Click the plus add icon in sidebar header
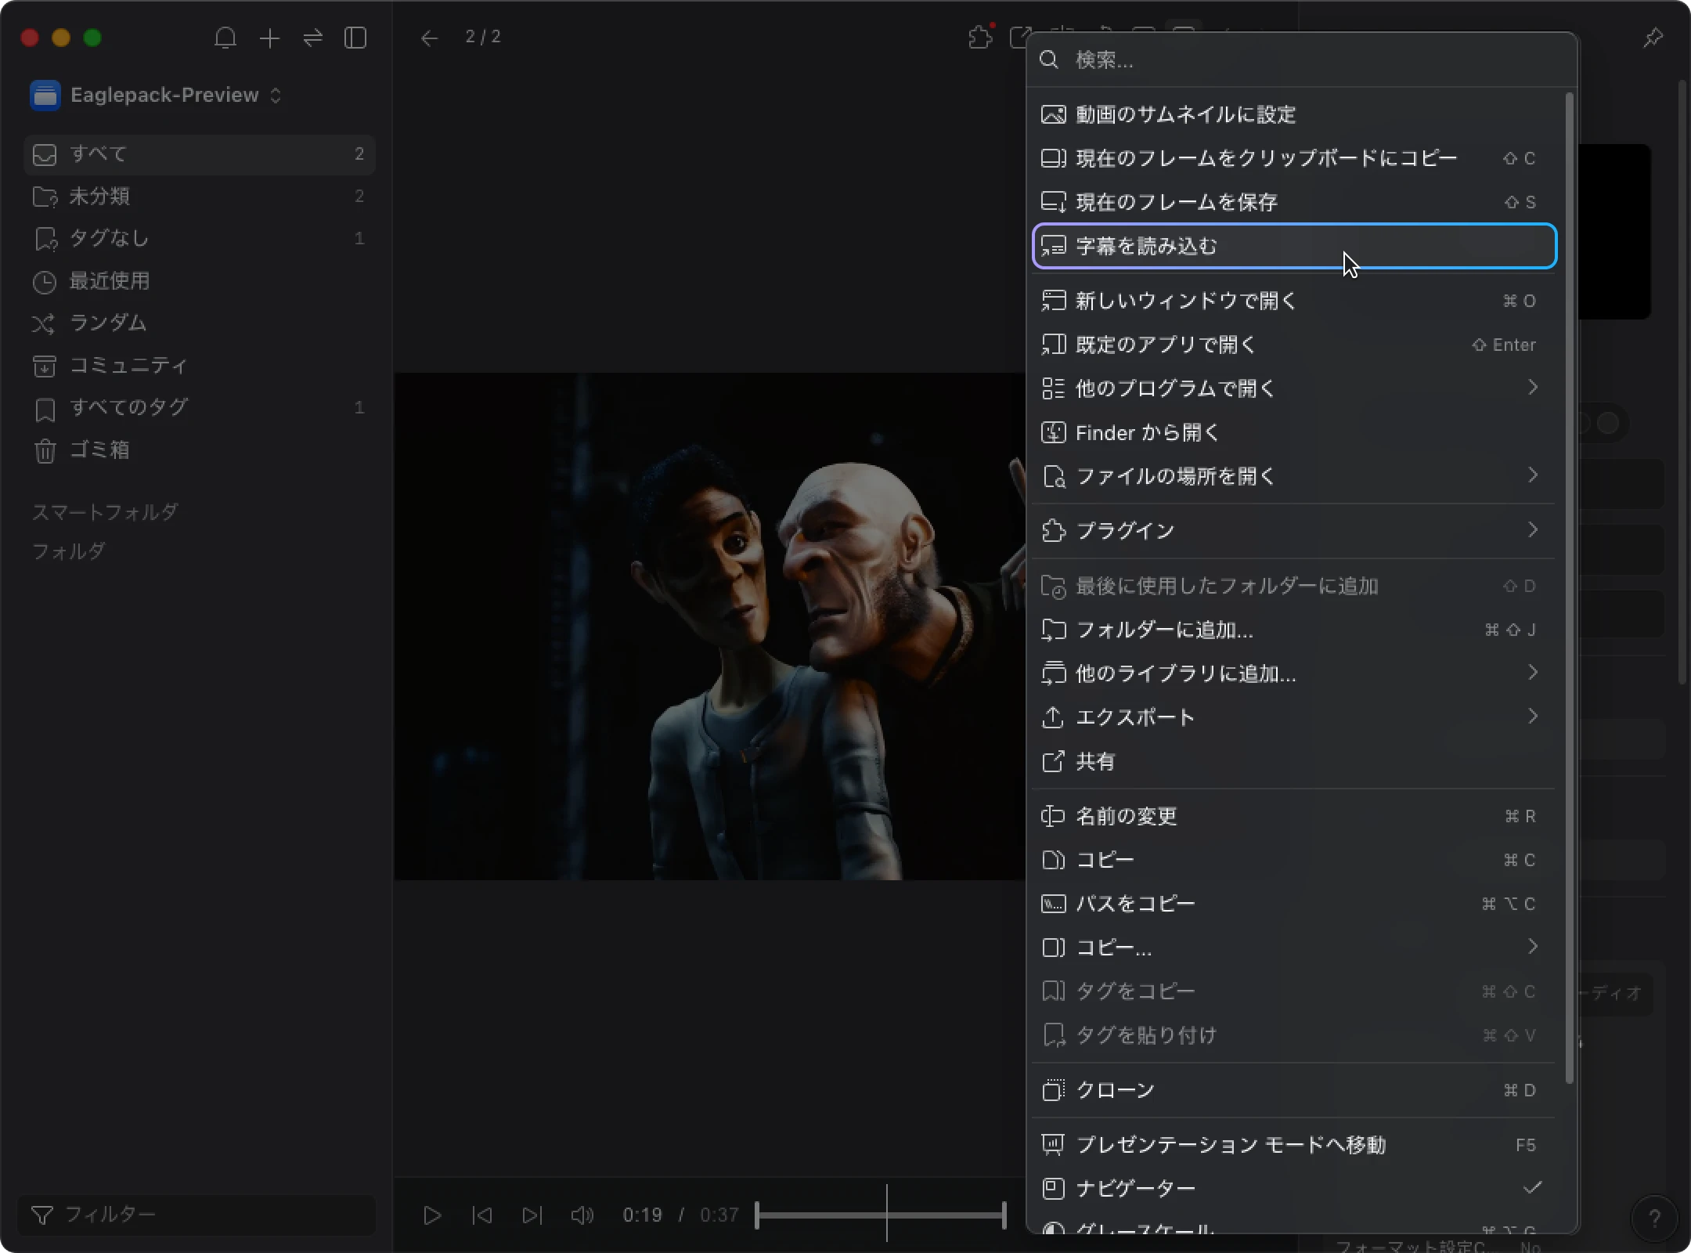Screen dimensions: 1691x1253 (269, 38)
